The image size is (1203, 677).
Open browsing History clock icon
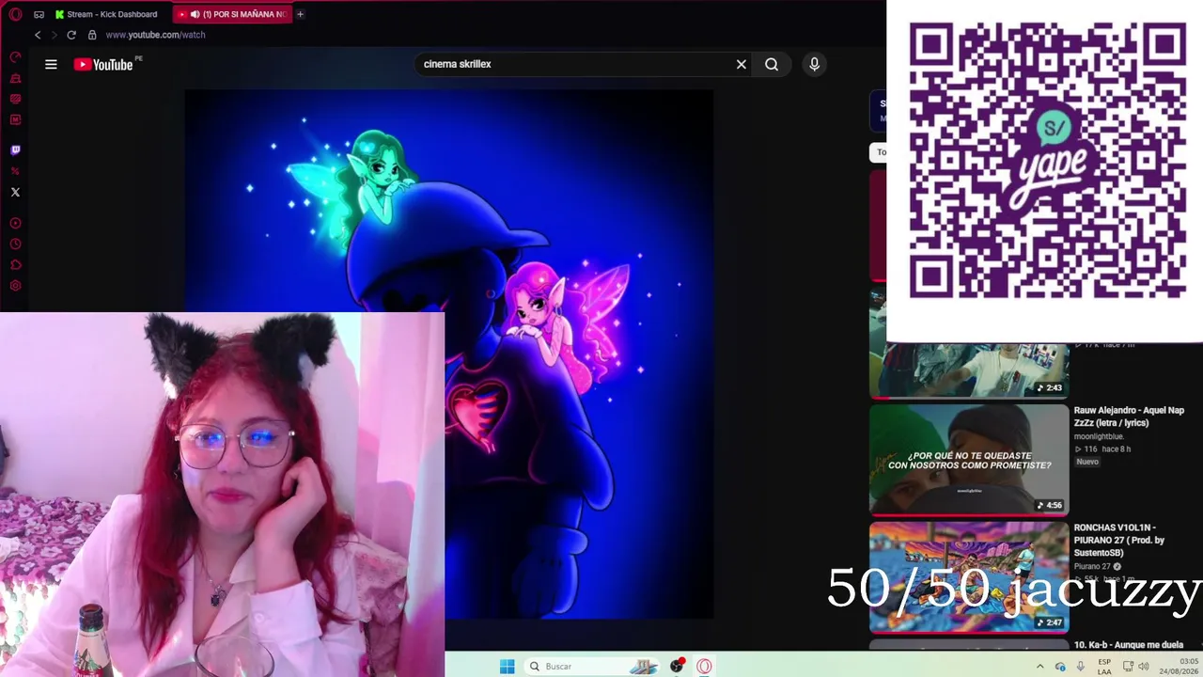[x=15, y=244]
